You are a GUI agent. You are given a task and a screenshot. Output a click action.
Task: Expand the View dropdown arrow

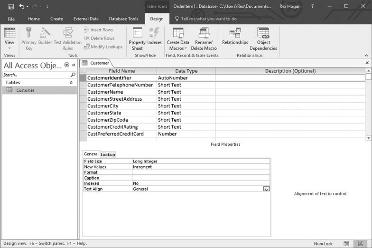9,48
